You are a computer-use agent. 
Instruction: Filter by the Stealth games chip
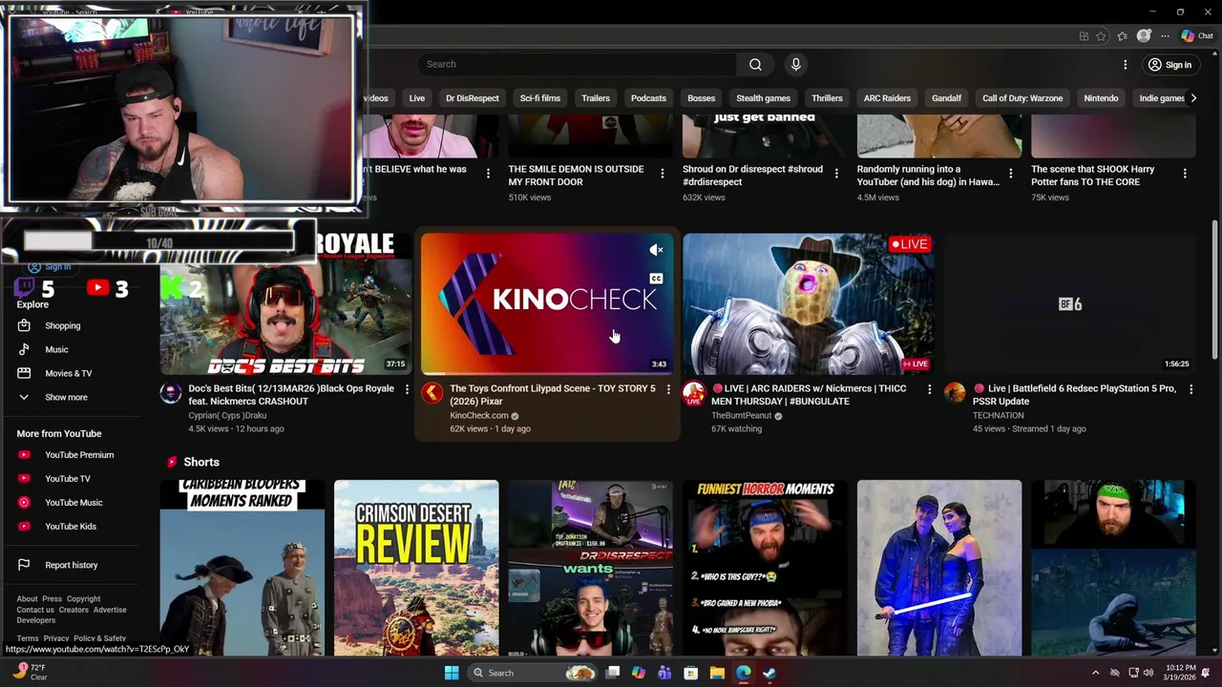point(763,98)
